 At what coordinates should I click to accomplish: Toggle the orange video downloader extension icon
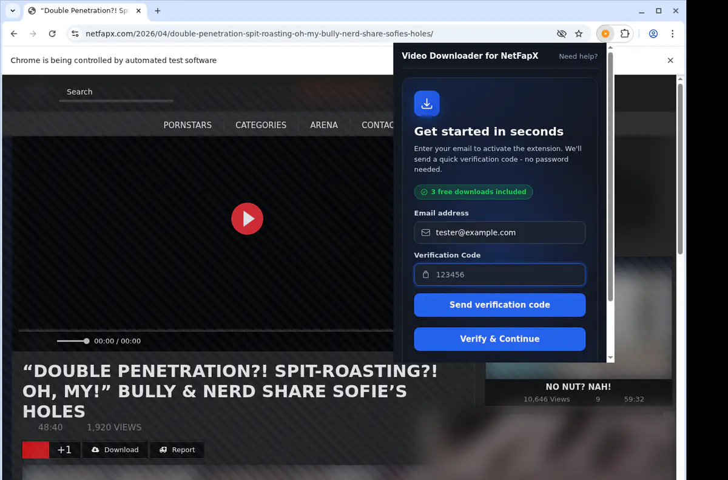[x=605, y=34]
